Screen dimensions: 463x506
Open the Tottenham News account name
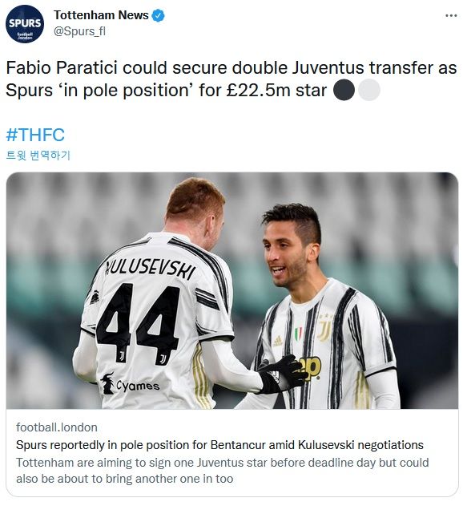(x=101, y=15)
